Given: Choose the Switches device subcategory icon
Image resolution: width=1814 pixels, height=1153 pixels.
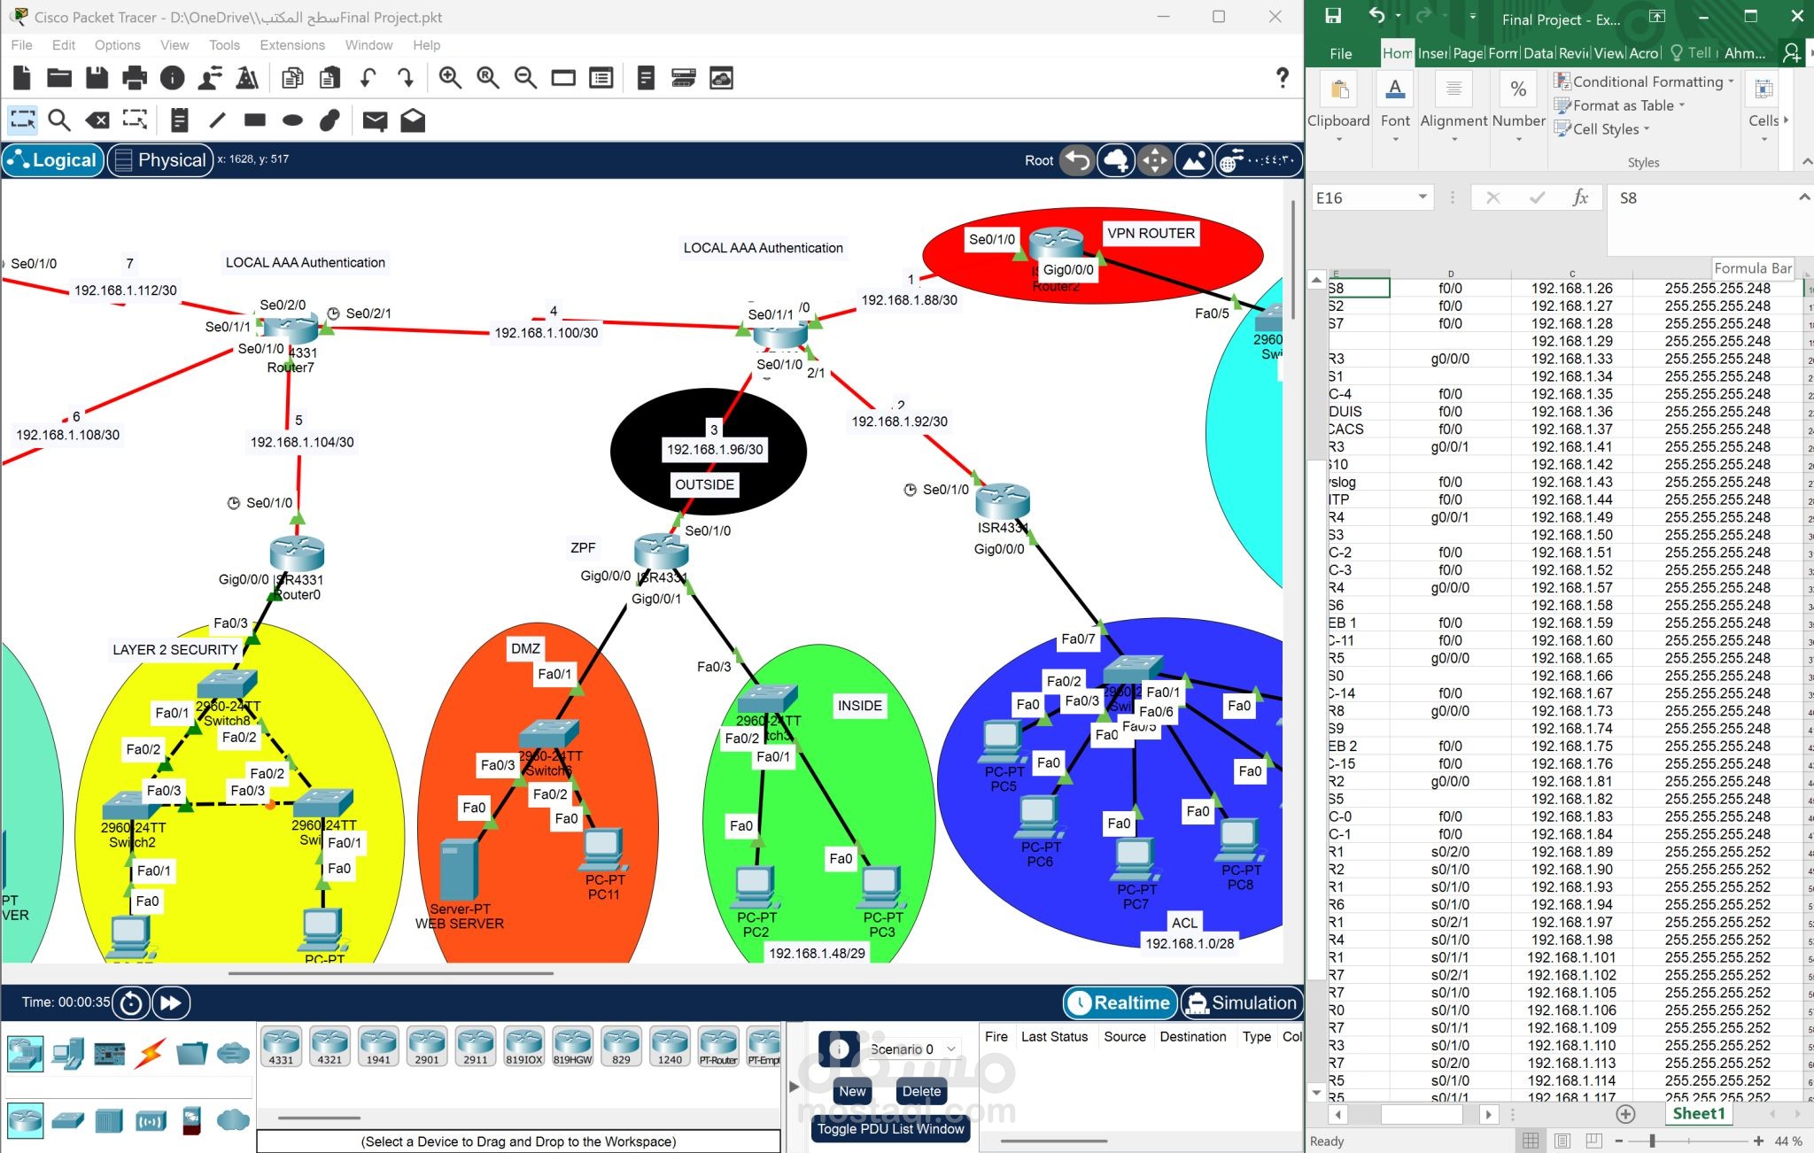Looking at the screenshot, I should point(68,1121).
